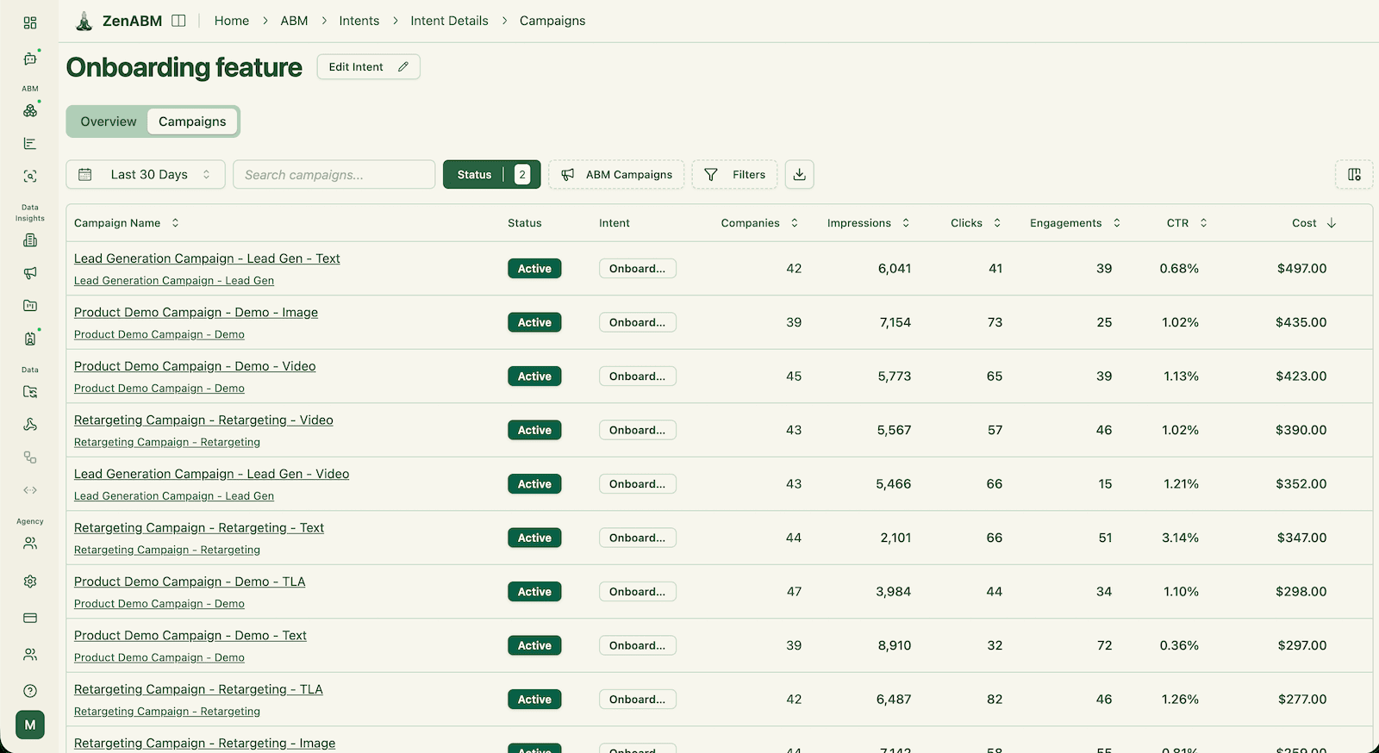Screen dimensions: 1379x753
Task: Sort by Campaign Name column
Action: (127, 223)
